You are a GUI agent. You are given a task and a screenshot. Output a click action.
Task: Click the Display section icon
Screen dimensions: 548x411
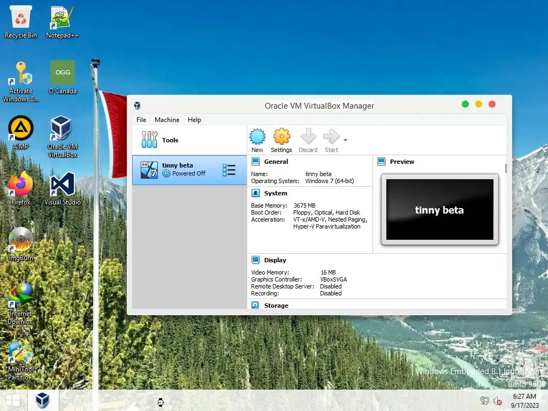coord(256,260)
